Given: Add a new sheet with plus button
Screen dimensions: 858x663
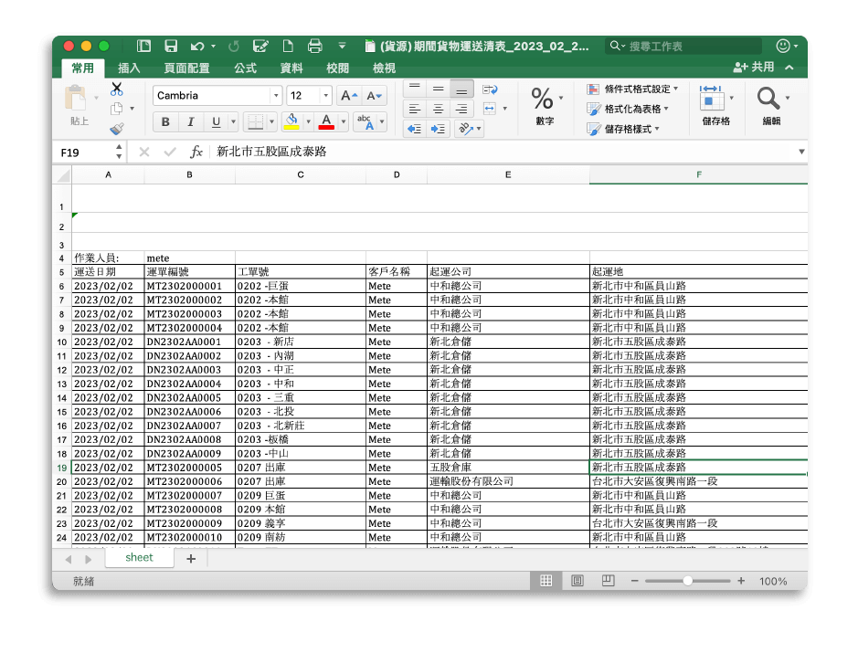Looking at the screenshot, I should [191, 559].
